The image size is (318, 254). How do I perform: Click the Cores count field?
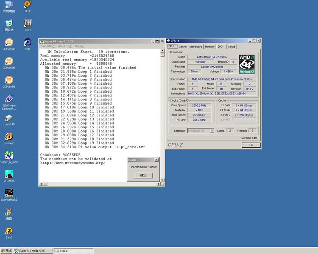pyautogui.click(x=230, y=131)
